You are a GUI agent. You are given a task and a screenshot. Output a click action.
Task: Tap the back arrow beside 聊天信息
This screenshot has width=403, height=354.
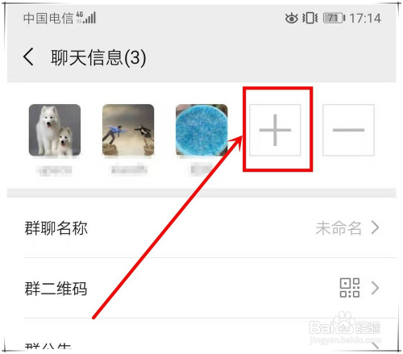point(28,56)
